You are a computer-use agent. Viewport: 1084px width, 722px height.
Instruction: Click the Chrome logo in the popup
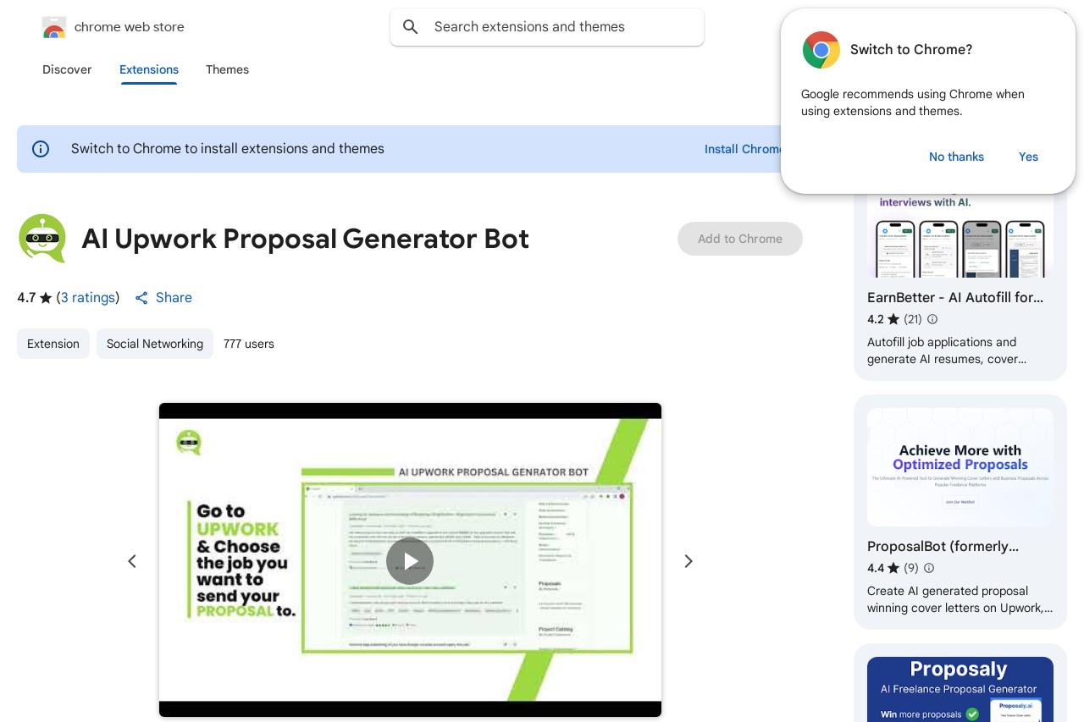(x=821, y=50)
